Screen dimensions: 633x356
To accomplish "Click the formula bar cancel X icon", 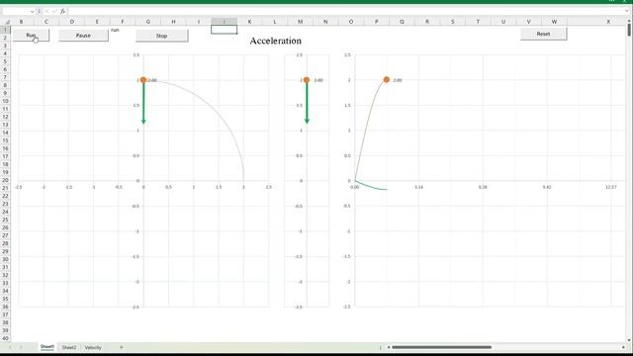I will (x=46, y=11).
